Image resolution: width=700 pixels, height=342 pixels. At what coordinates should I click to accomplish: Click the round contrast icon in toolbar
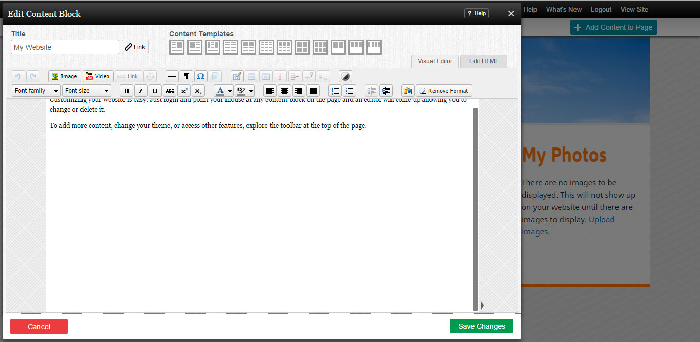345,76
